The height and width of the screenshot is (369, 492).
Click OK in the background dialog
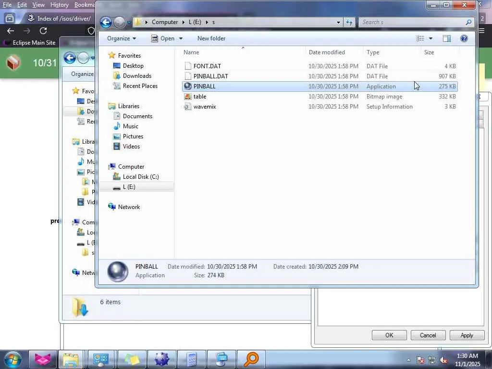(389, 335)
